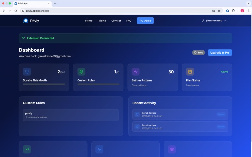This screenshot has width=252, height=157.
Task: Open the Privly extension icon in the browser toolbar
Action: click(x=227, y=11)
